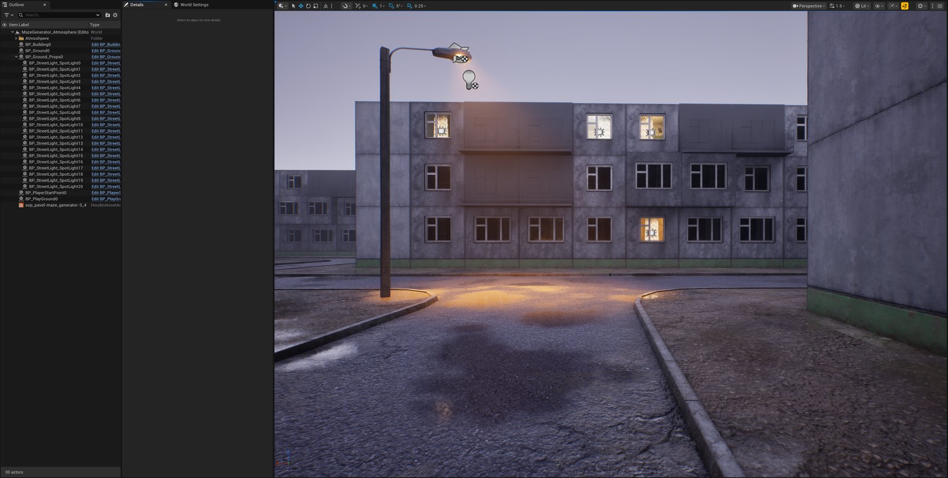The height and width of the screenshot is (478, 948).
Task: Open rotation snap value 5° dropdown
Action: 399,6
